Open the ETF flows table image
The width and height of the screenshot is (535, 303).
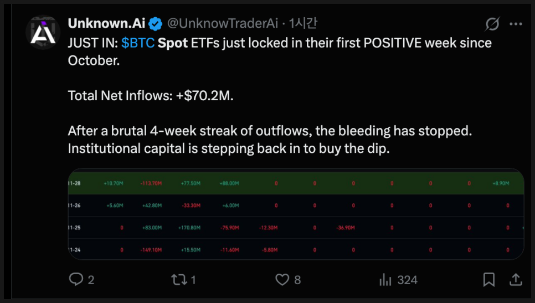coord(295,214)
